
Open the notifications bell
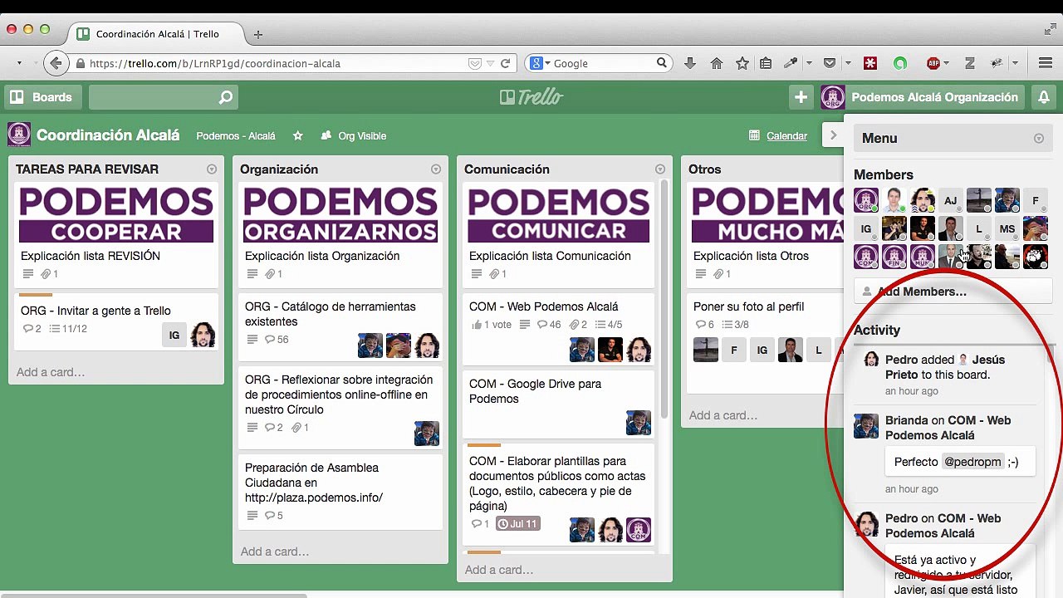click(1044, 97)
